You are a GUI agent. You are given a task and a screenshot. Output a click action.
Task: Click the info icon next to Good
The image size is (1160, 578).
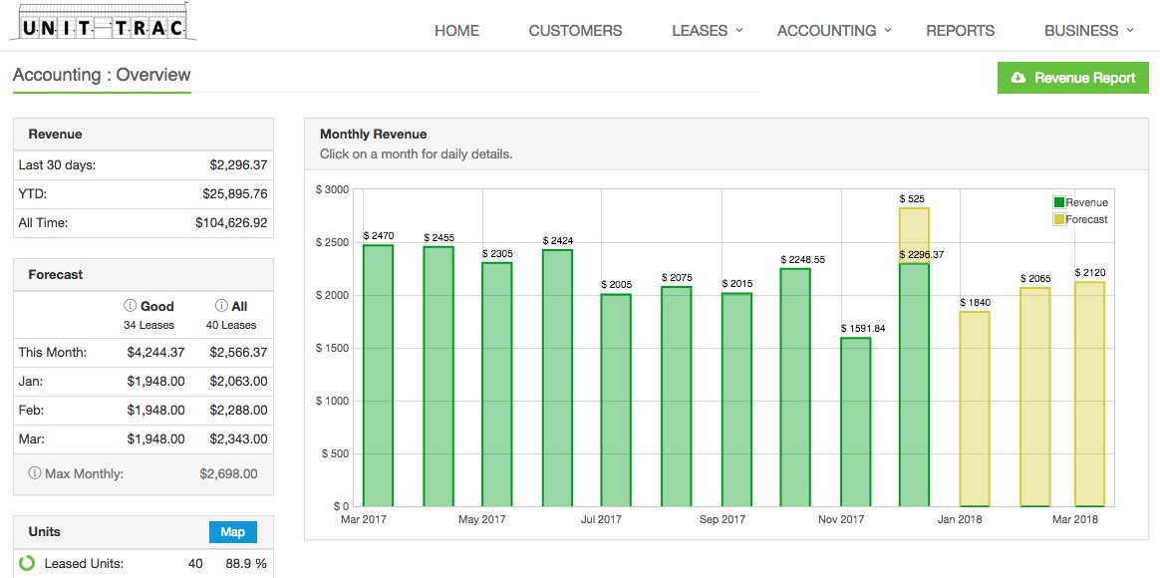point(130,306)
